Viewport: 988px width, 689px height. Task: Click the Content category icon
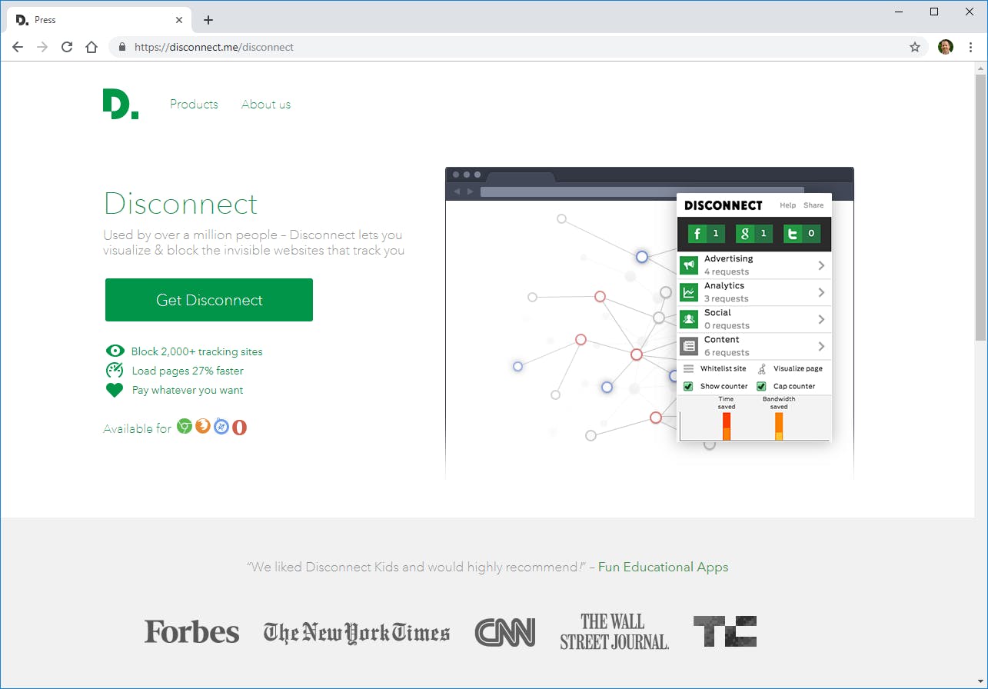point(689,346)
